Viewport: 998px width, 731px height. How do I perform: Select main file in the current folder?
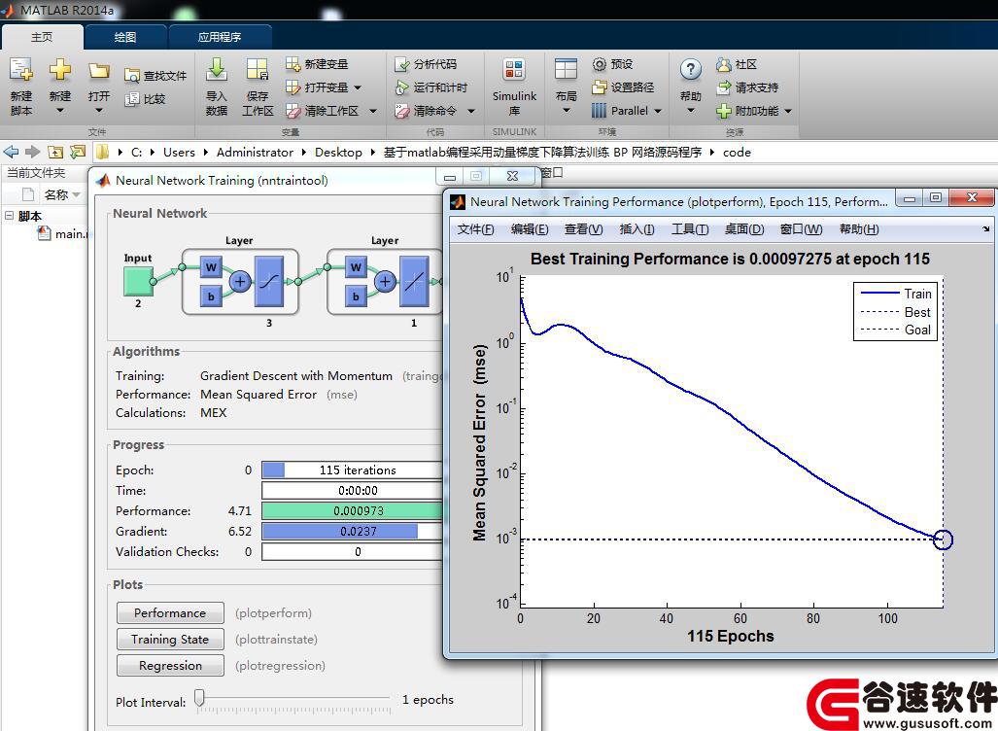point(63,233)
